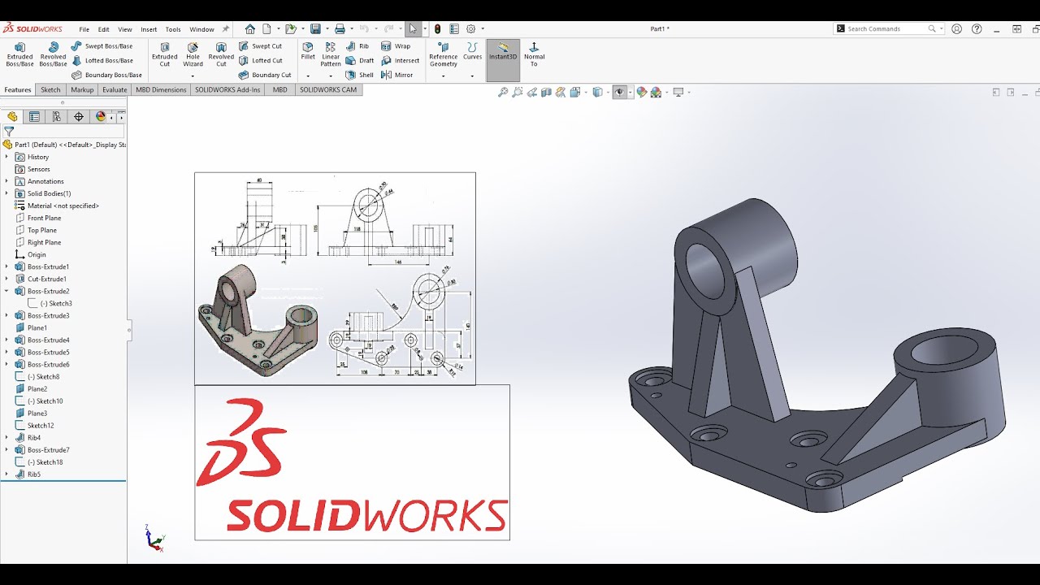Screen dimensions: 1040x585
Task: Click the Print icon
Action: (x=340, y=28)
